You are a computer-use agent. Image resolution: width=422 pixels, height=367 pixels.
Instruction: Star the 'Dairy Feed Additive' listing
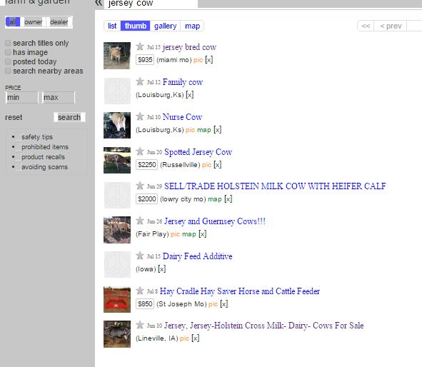tap(140, 256)
